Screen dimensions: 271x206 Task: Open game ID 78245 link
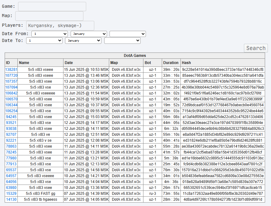11,152
